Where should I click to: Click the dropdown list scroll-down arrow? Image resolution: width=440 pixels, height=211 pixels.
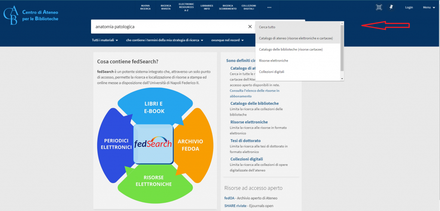pos(342,79)
